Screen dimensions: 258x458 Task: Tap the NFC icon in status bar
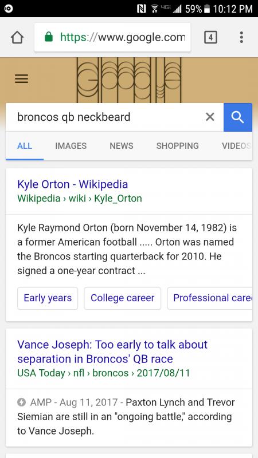coord(142,9)
